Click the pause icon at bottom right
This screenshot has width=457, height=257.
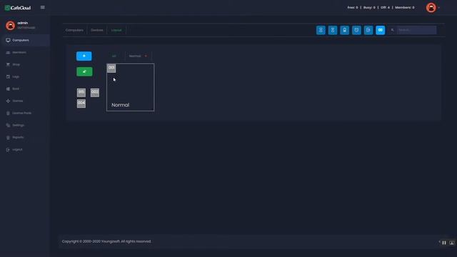click(x=444, y=243)
